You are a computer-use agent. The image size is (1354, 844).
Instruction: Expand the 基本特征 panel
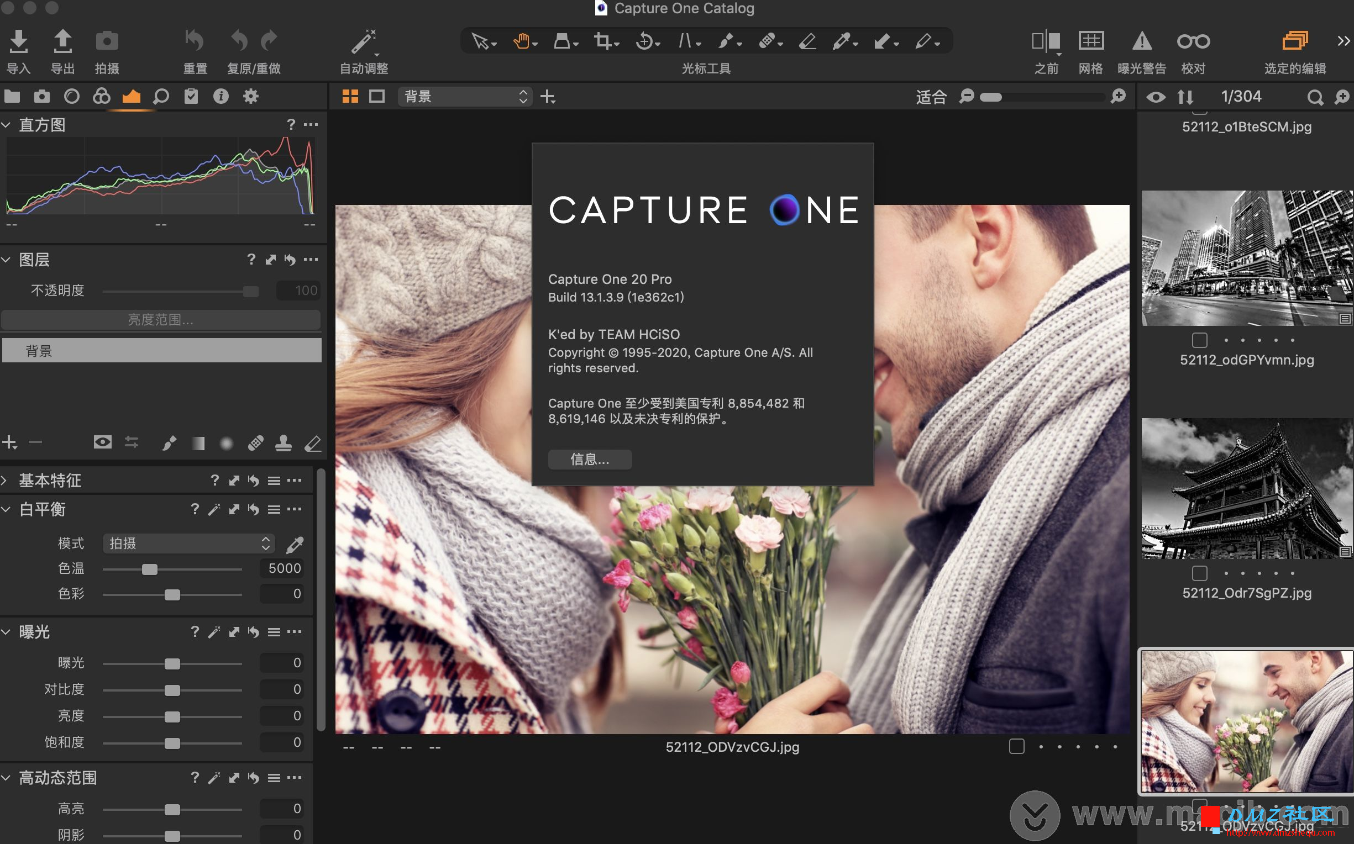click(4, 480)
